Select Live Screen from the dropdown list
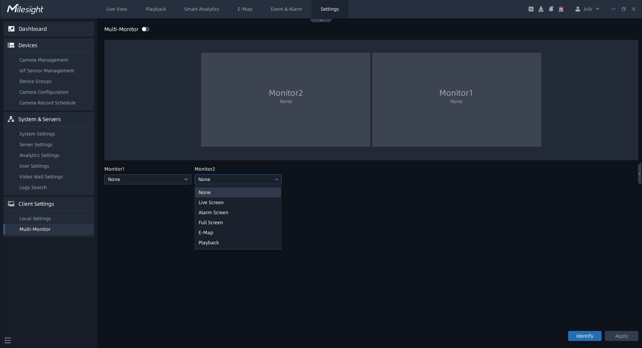The height and width of the screenshot is (348, 642). coord(211,202)
